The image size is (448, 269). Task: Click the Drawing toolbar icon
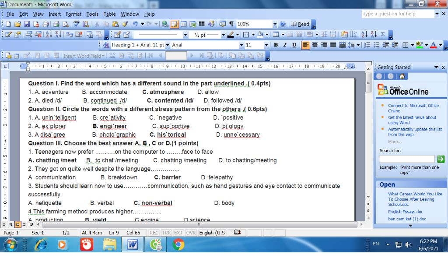coord(211,24)
